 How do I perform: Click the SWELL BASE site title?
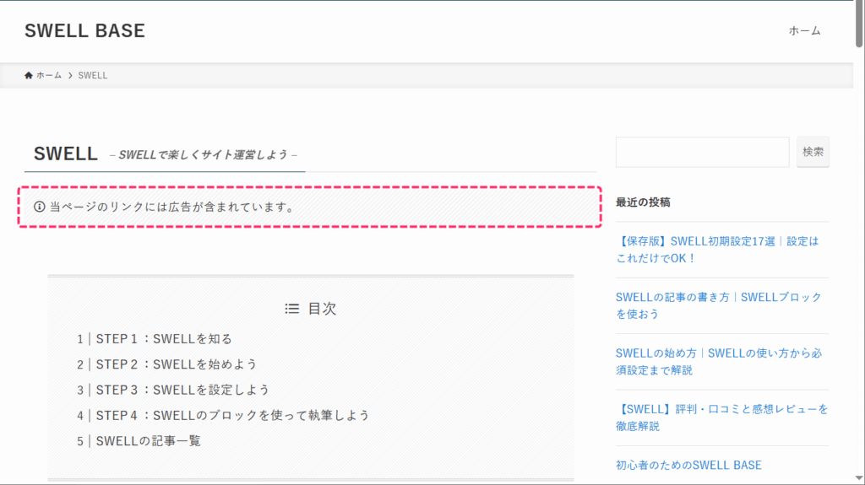[85, 31]
